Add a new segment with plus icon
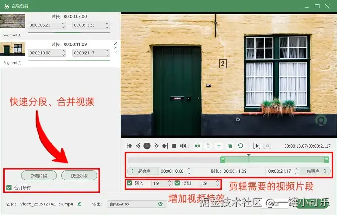This screenshot has width=337, height=215. [x=219, y=146]
